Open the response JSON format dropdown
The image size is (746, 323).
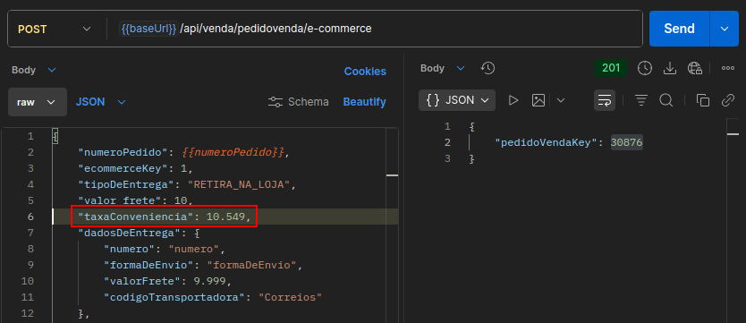457,100
